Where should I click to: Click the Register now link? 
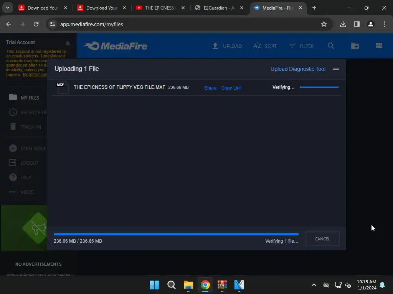click(35, 75)
